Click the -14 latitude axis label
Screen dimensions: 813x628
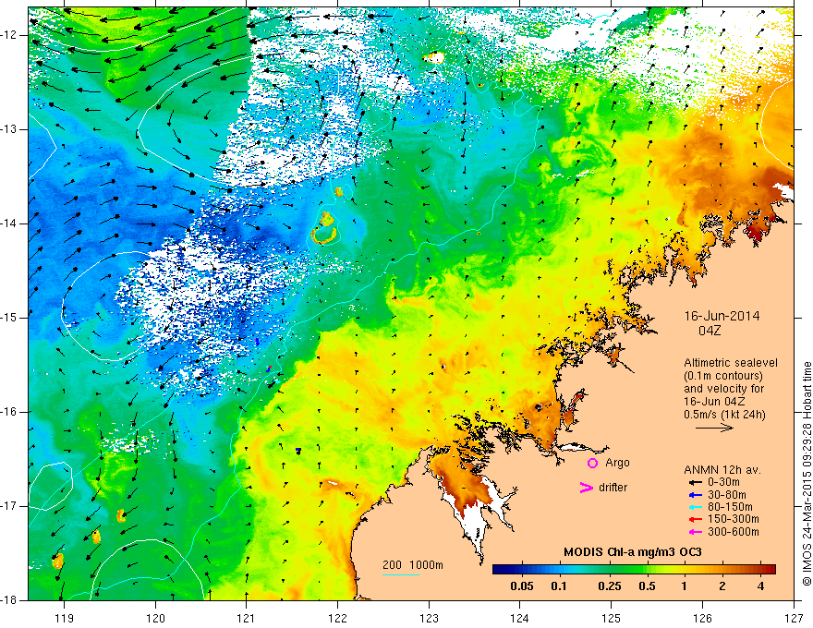click(9, 223)
